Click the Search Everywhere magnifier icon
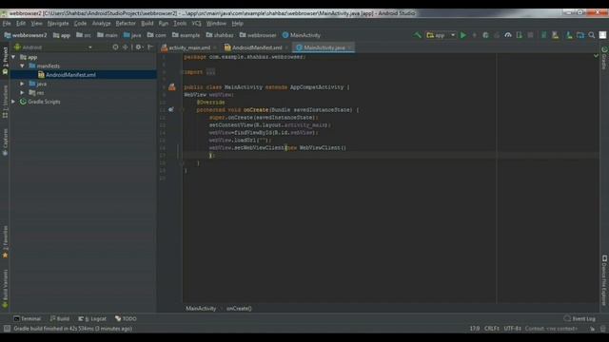This screenshot has height=342, width=609. [592, 35]
